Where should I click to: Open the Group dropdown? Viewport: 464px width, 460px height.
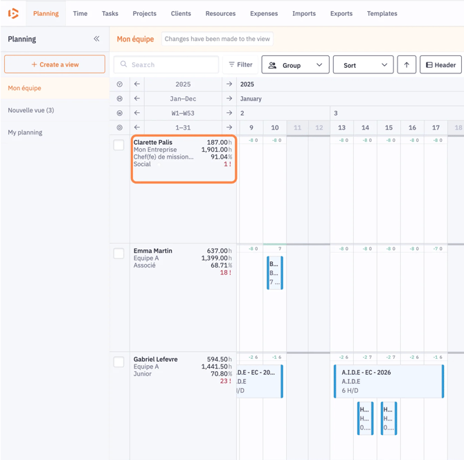(295, 64)
